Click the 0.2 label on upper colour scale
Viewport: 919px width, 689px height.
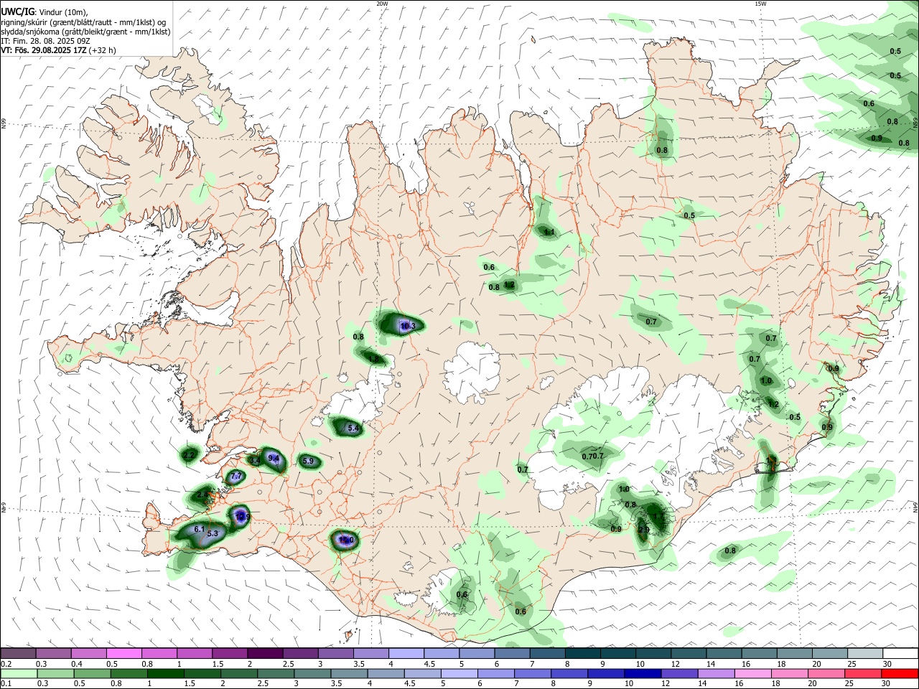(6, 664)
